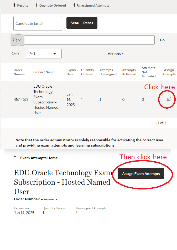Open the Rows 50 dropdown
Screen dimensions: 177x250
click(44, 54)
